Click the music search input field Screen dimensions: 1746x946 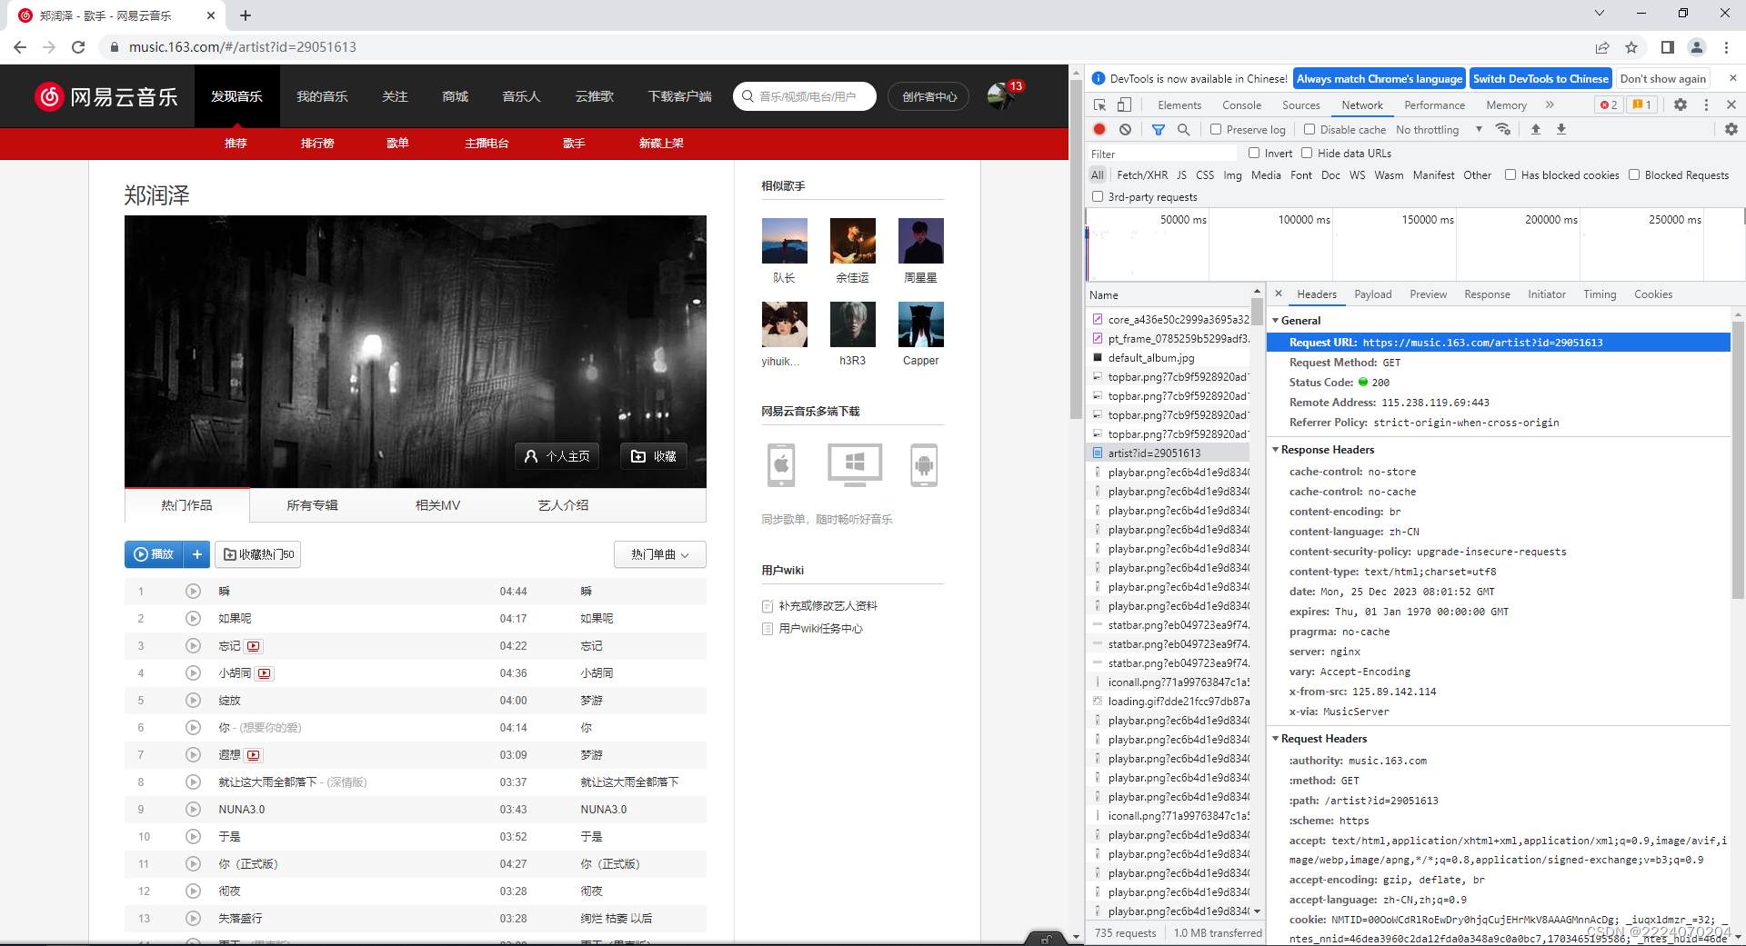(x=805, y=96)
